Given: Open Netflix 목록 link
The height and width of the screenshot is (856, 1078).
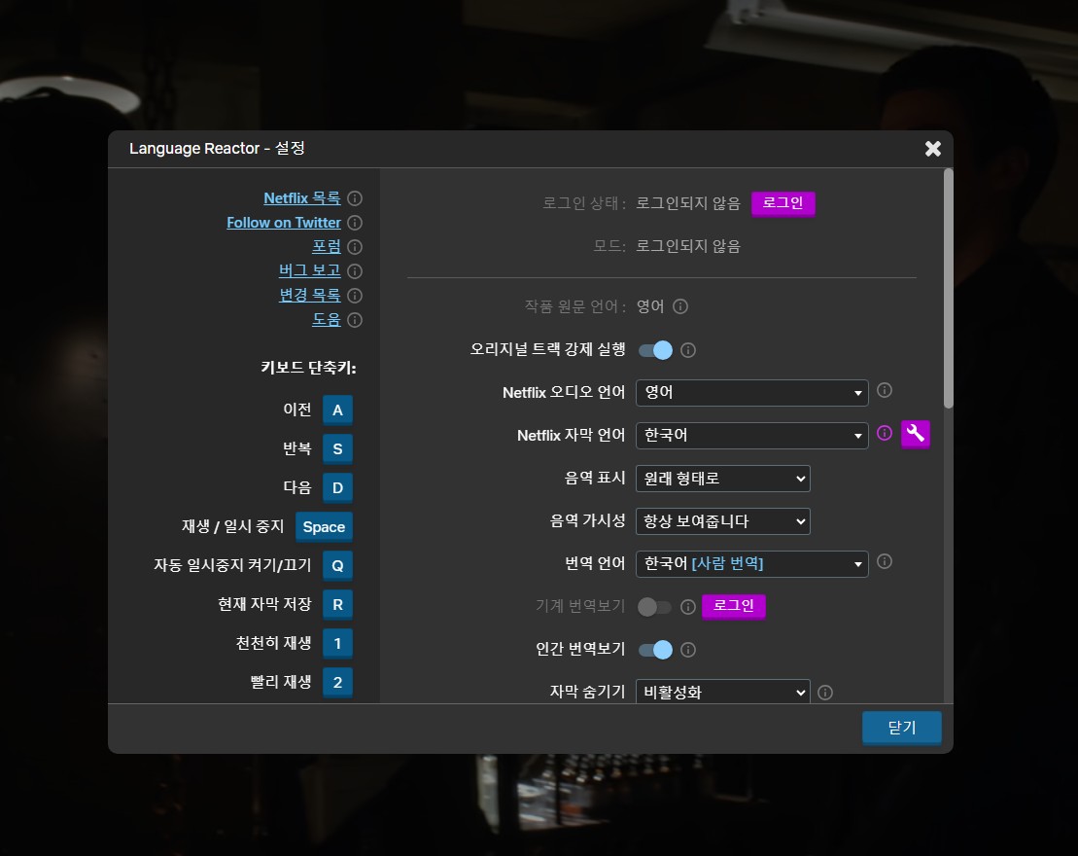Looking at the screenshot, I should pyautogui.click(x=301, y=198).
